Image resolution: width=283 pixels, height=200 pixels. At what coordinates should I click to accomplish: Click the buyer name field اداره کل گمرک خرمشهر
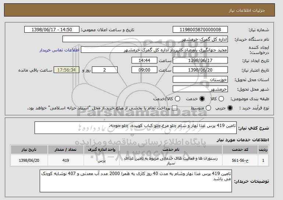[x=145, y=39]
